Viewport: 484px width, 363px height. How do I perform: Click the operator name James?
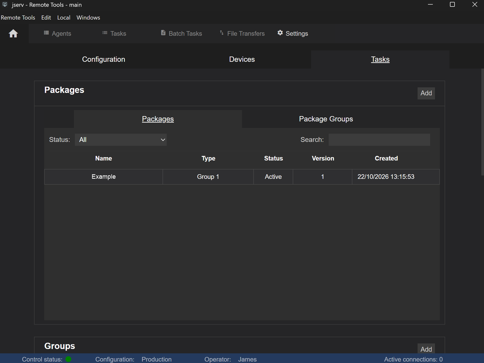[248, 360]
